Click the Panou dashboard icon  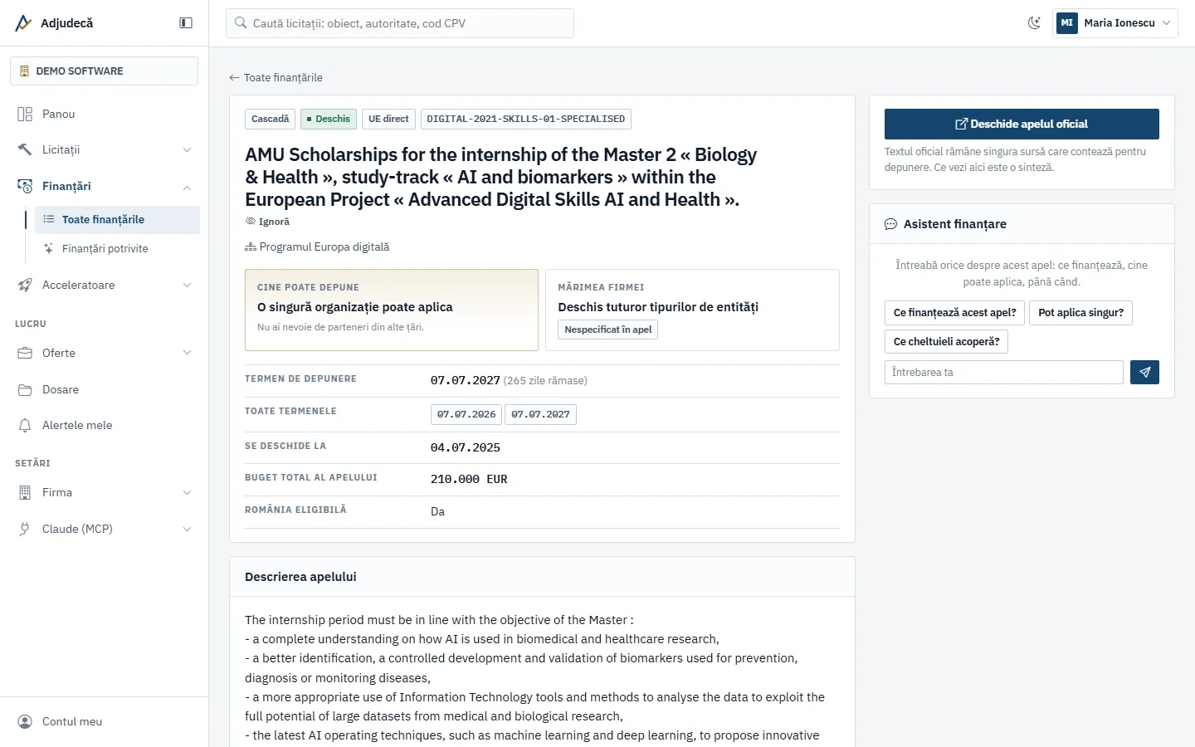[x=25, y=114]
